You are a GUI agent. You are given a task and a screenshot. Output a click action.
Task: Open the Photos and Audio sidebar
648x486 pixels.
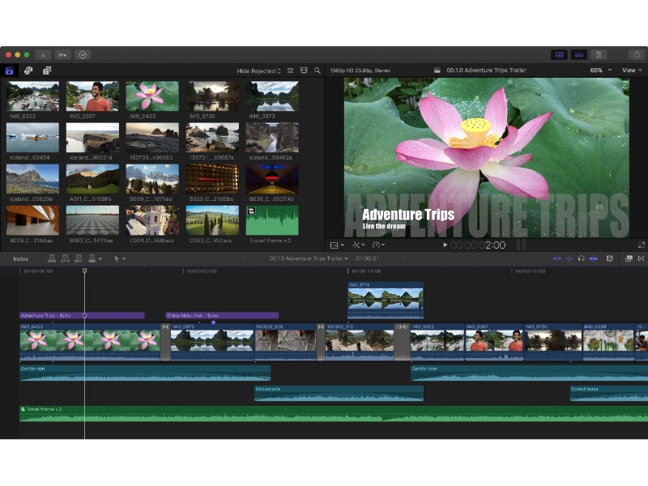(x=28, y=70)
